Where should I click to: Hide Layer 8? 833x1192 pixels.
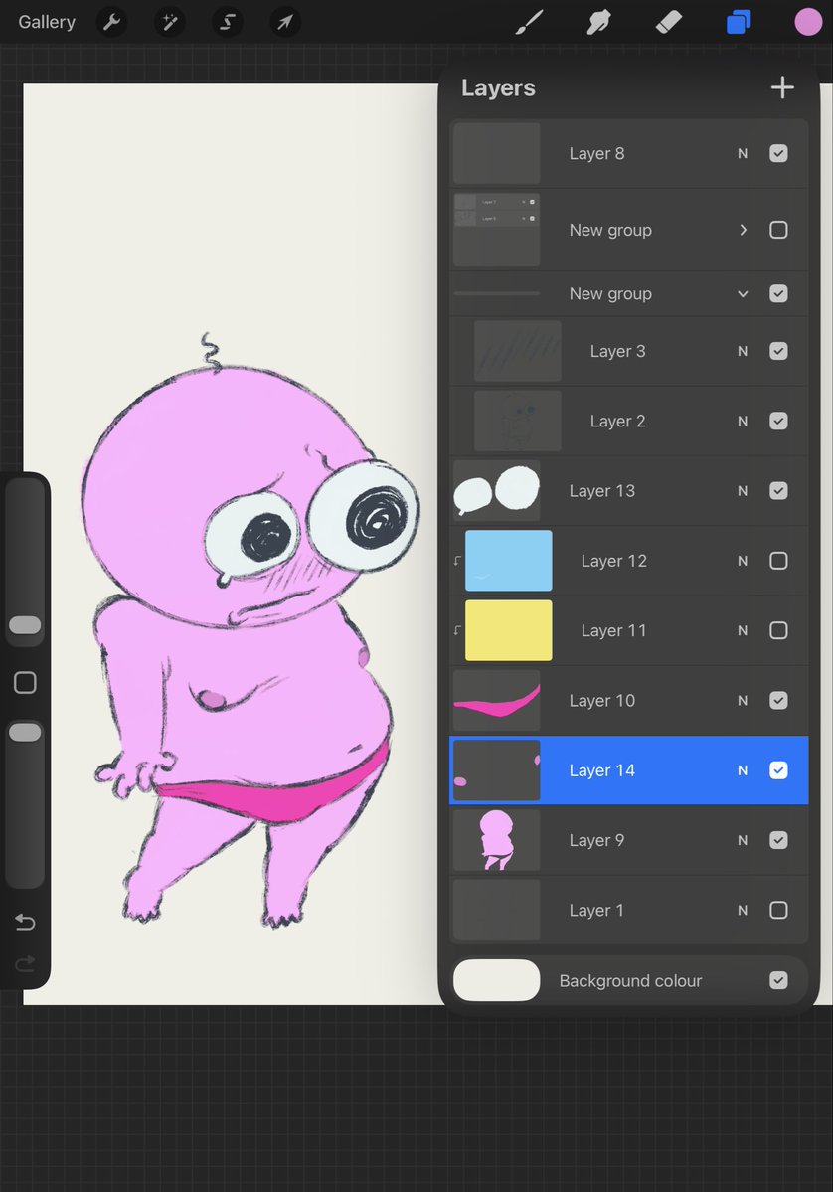click(x=778, y=153)
